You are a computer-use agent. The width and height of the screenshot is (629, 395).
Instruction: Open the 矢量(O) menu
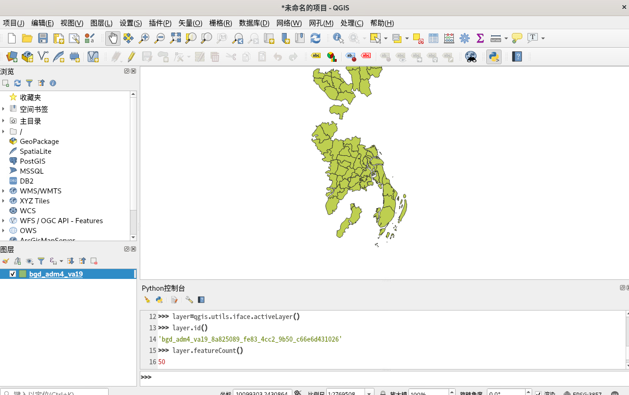[190, 23]
